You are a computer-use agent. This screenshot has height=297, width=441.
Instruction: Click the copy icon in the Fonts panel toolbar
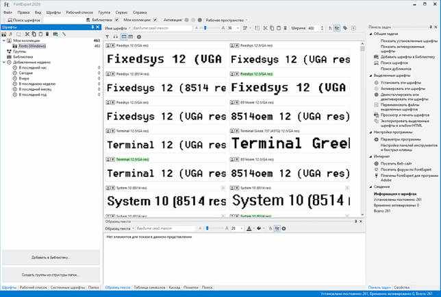pos(34,34)
